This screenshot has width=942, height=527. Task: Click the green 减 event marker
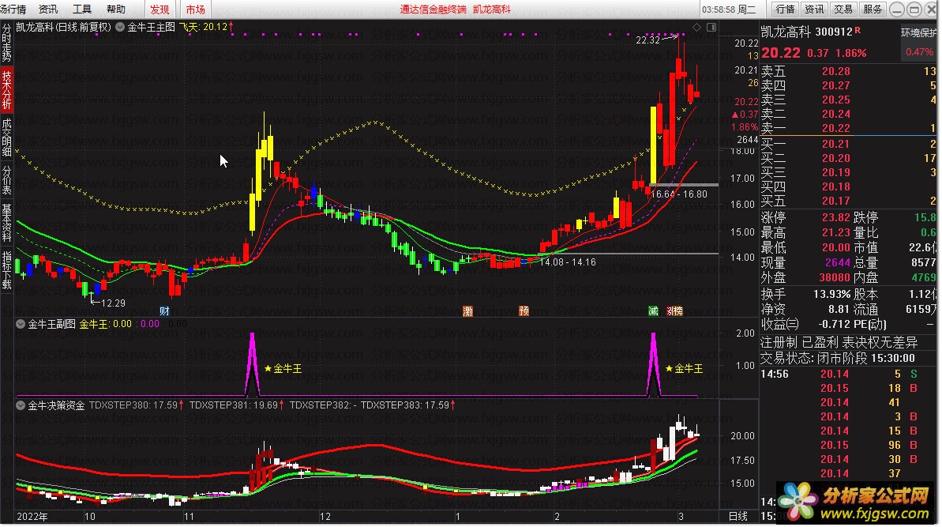653,311
